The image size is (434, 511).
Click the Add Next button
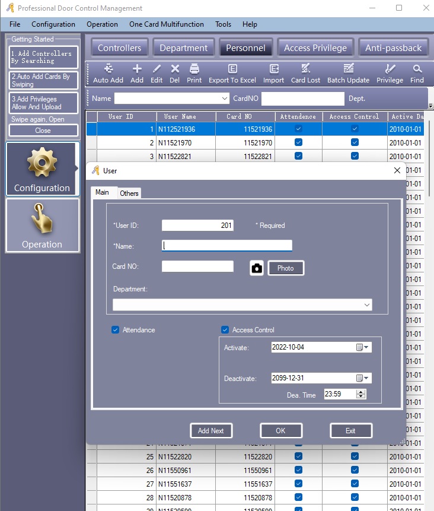click(x=211, y=430)
